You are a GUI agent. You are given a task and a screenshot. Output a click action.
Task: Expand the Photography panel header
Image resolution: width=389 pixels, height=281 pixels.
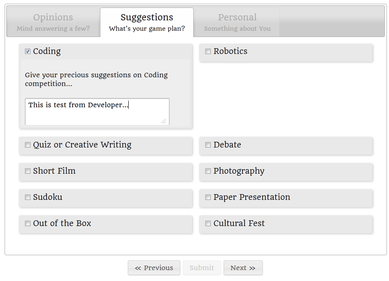(286, 172)
